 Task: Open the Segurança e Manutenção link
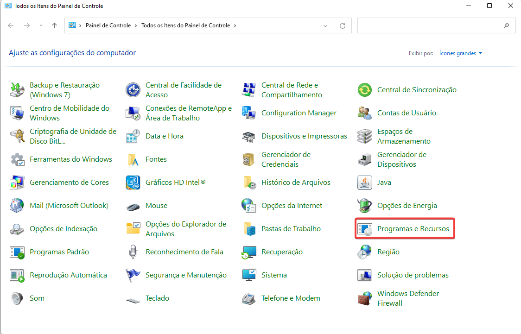coord(186,275)
